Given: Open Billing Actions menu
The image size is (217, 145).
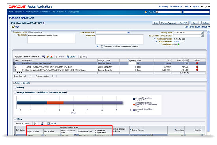Looking at the screenshot, I should tap(19, 124).
